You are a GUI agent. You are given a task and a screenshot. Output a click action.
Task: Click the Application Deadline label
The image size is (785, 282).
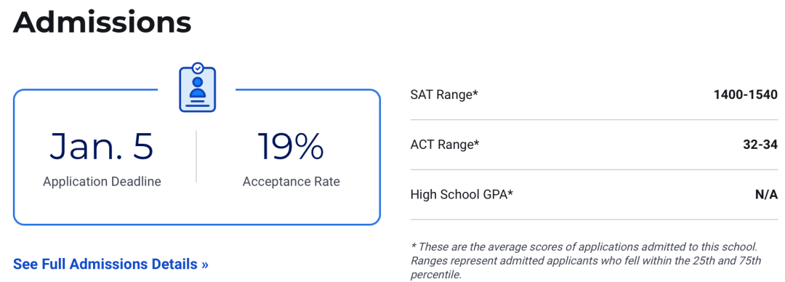click(x=102, y=181)
